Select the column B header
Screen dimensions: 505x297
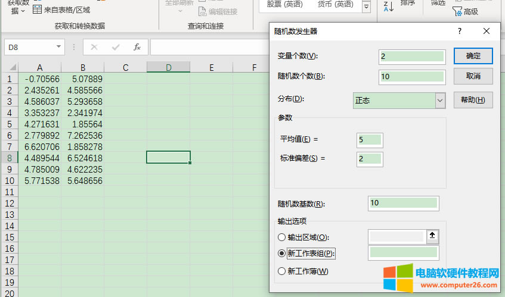coord(82,68)
